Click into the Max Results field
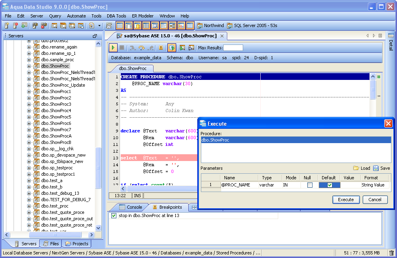 (x=233, y=48)
